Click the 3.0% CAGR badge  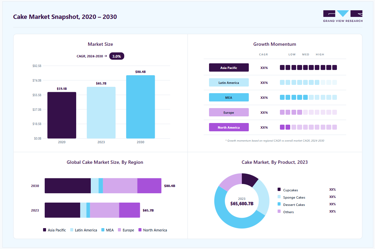click(117, 56)
